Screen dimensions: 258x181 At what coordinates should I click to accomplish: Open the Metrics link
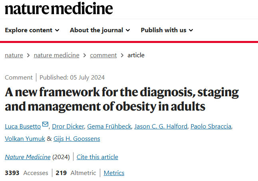click(114, 173)
